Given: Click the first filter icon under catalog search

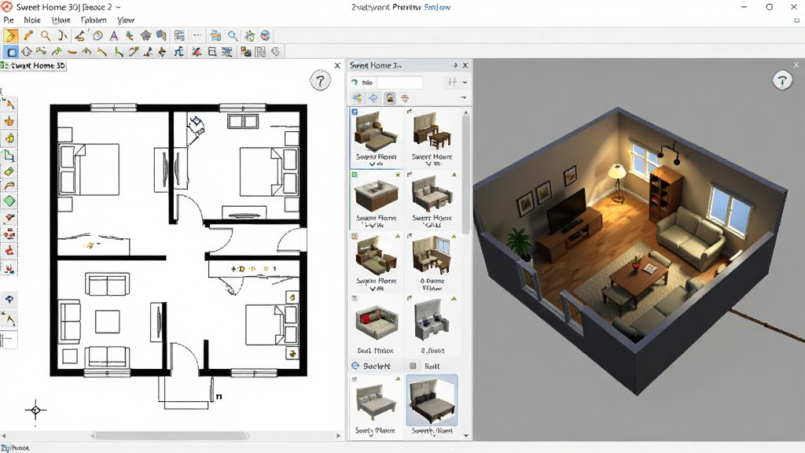Looking at the screenshot, I should tap(358, 98).
